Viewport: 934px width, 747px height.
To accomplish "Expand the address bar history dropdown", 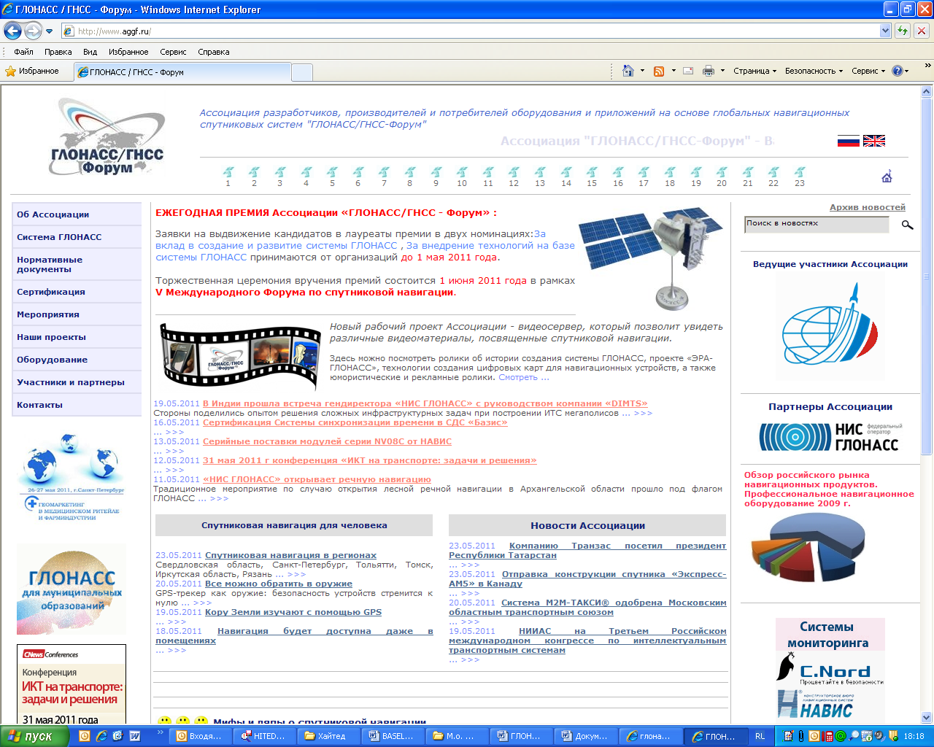I will [x=885, y=31].
